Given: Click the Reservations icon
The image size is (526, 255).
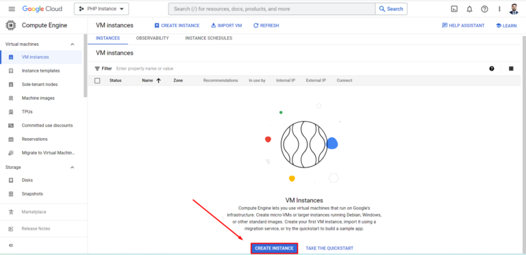Looking at the screenshot, I should [11, 139].
